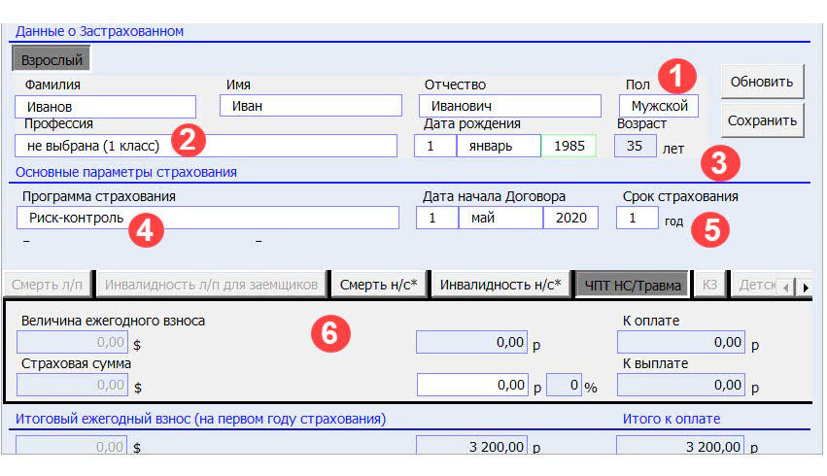
Task: Open the Инвалидность н/с* tab
Action: click(x=500, y=285)
